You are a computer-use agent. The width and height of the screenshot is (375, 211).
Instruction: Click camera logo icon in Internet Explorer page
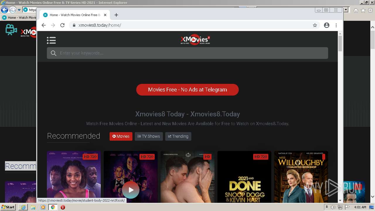click(x=11, y=30)
